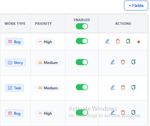
Task: Delete the first Bug row using trash icon
Action: tap(118, 41)
